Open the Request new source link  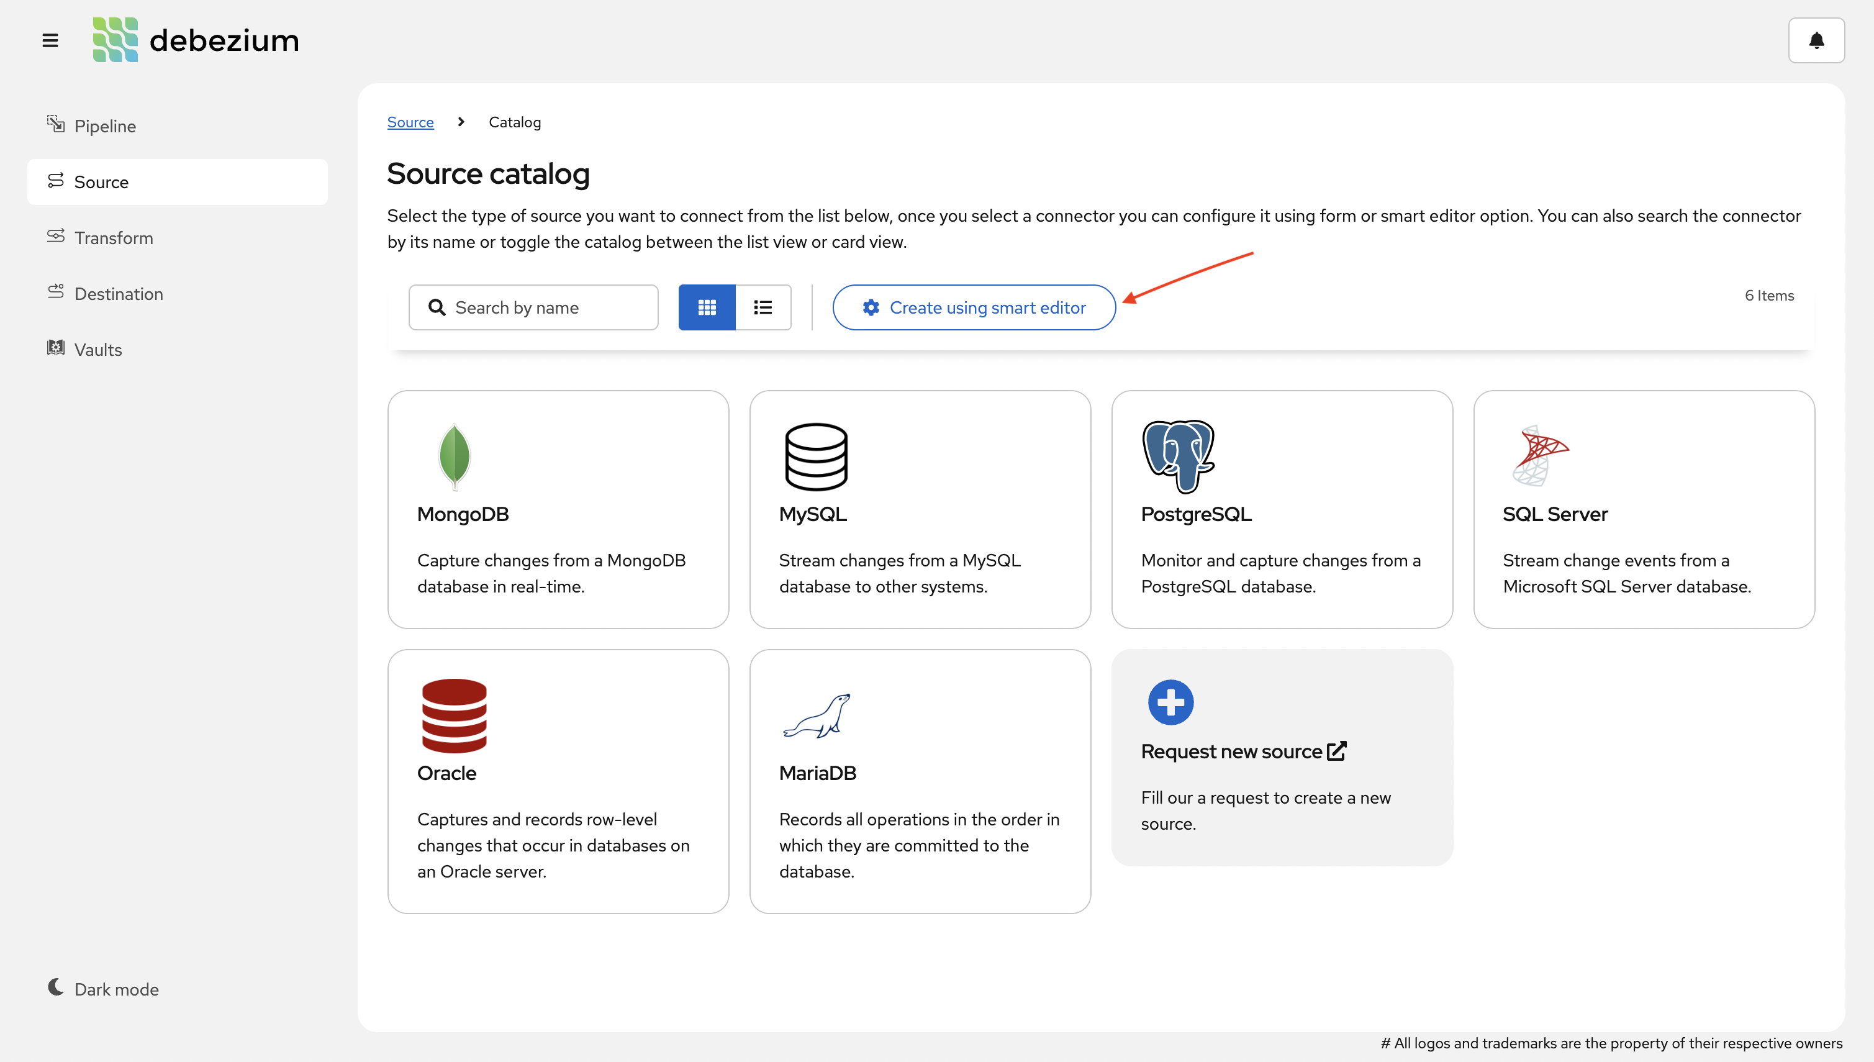pyautogui.click(x=1243, y=751)
